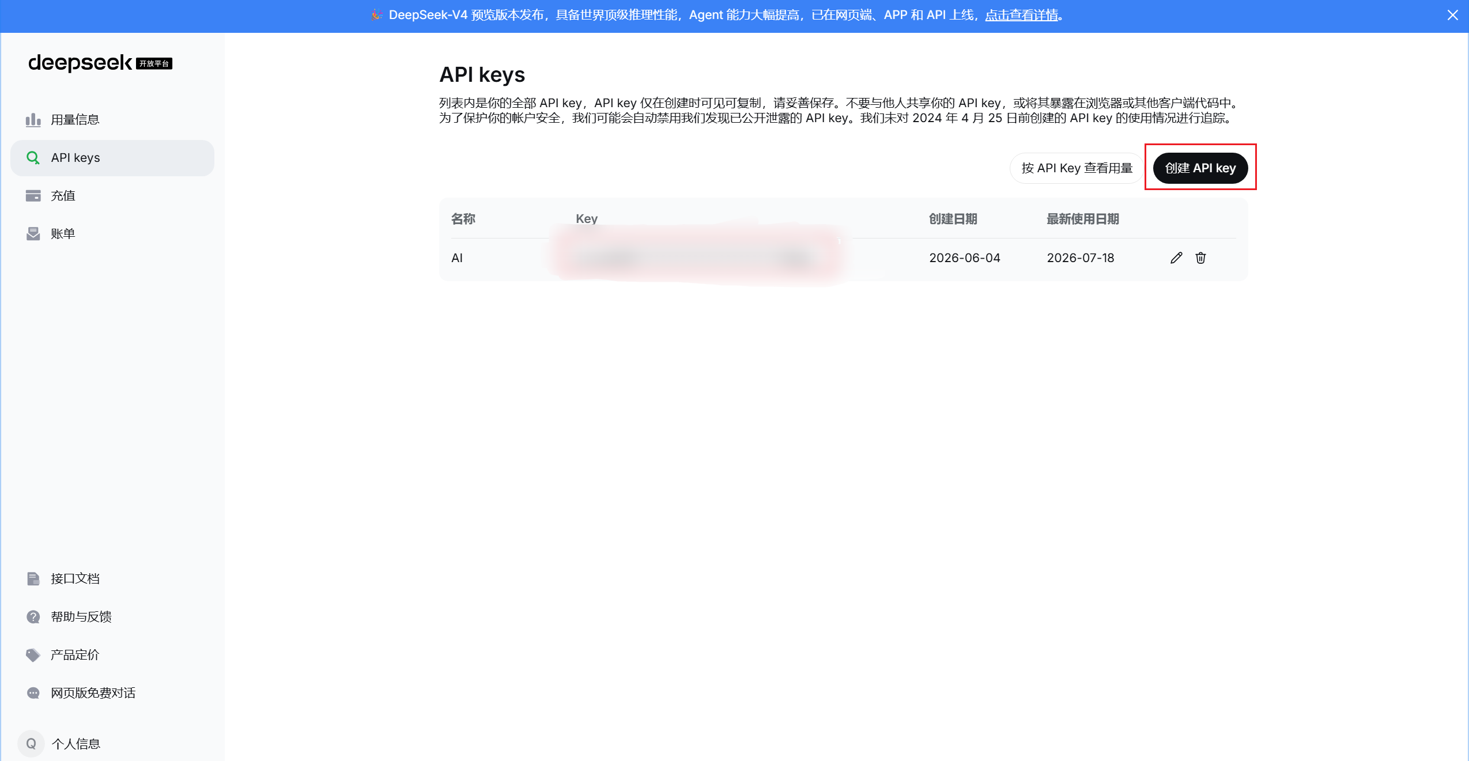The height and width of the screenshot is (761, 1469).
Task: Select API keys in the sidebar
Action: (x=112, y=158)
